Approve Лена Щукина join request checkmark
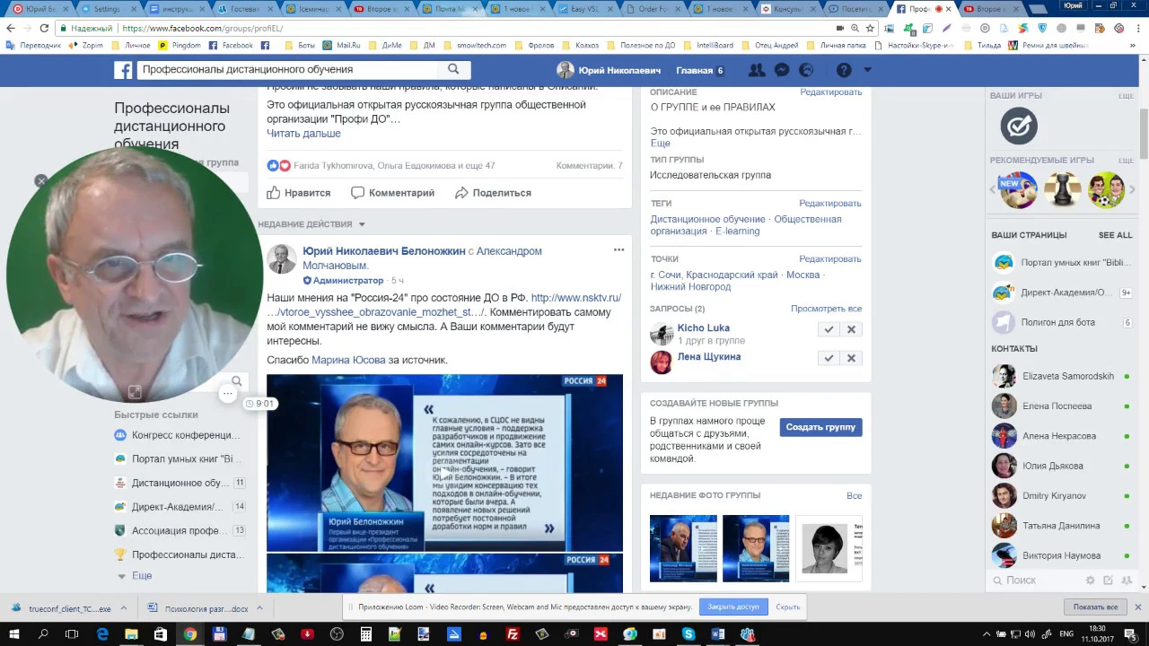 (829, 358)
